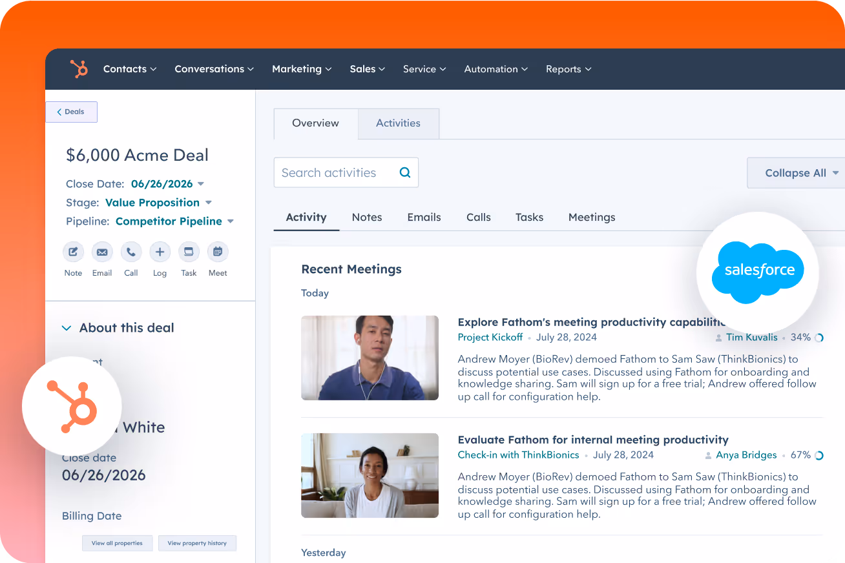Open Explore Fathom's meeting productivity meeting title
The width and height of the screenshot is (845, 563).
tap(591, 322)
